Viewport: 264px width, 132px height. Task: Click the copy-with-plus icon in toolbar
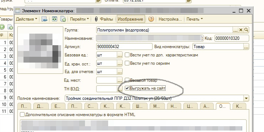tap(63, 19)
